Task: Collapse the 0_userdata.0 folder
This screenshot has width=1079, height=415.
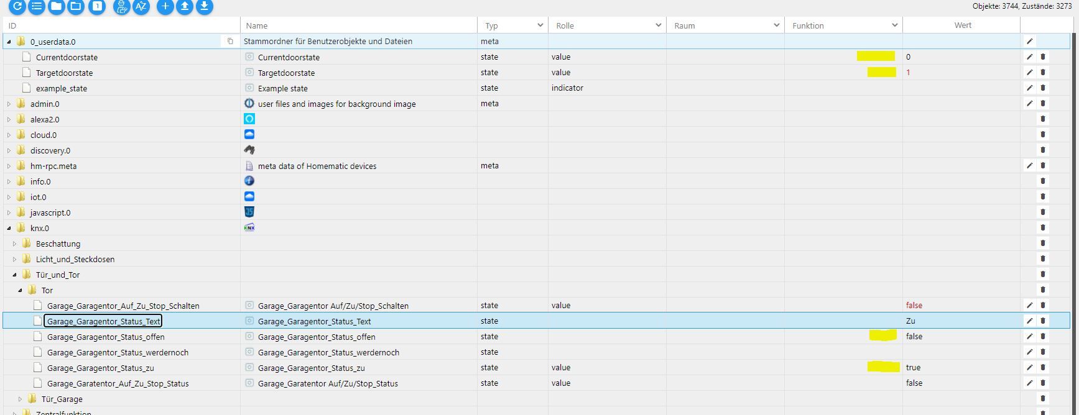Action: [9, 42]
